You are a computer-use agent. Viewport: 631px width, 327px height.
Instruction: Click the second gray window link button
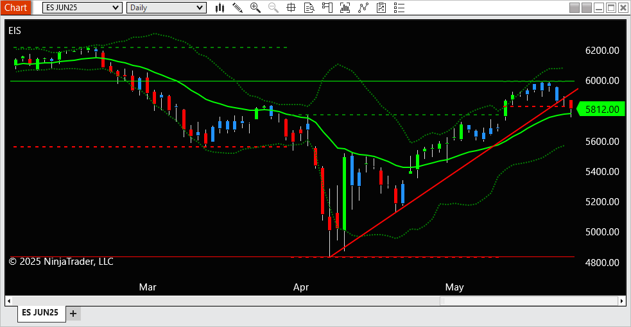tap(587, 8)
